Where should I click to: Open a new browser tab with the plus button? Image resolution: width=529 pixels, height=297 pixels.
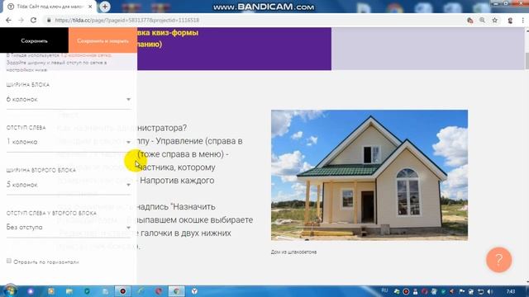[x=105, y=7]
